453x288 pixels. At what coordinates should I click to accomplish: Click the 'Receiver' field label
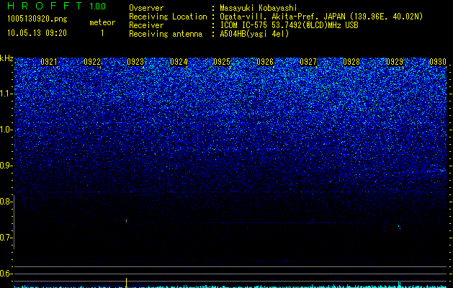pyautogui.click(x=146, y=25)
